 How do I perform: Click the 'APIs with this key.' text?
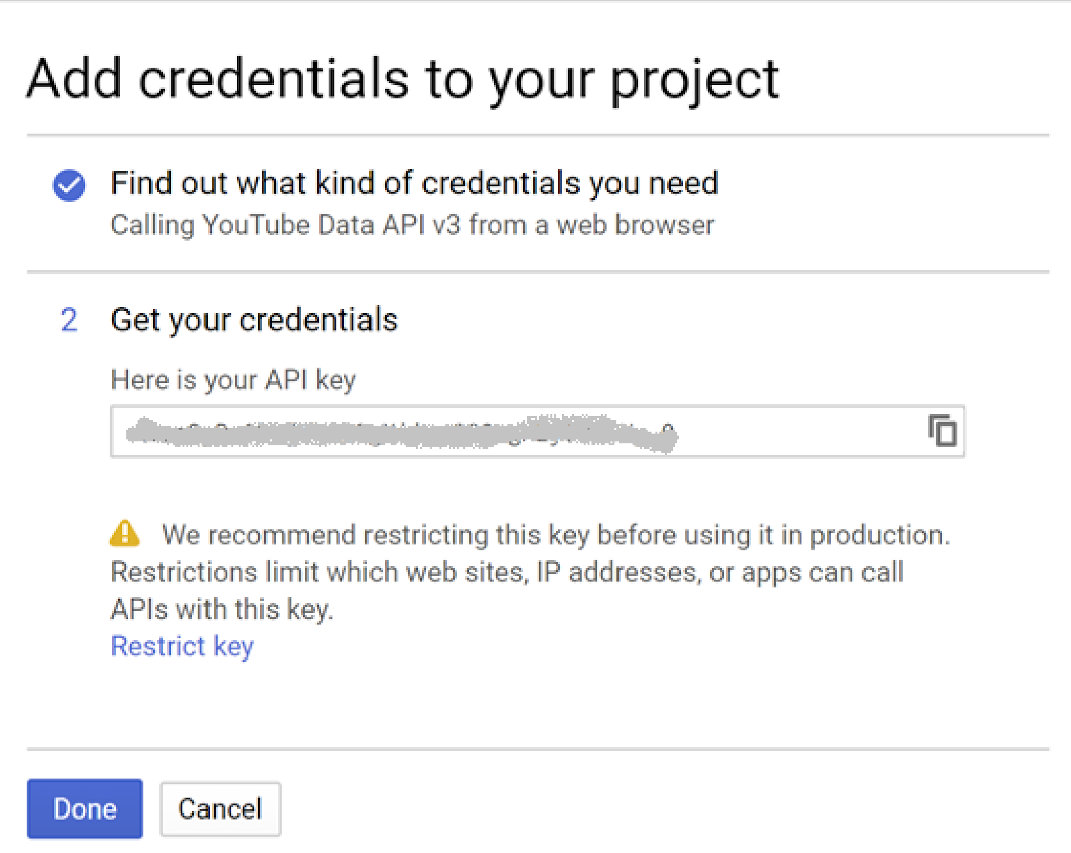pyautogui.click(x=222, y=610)
